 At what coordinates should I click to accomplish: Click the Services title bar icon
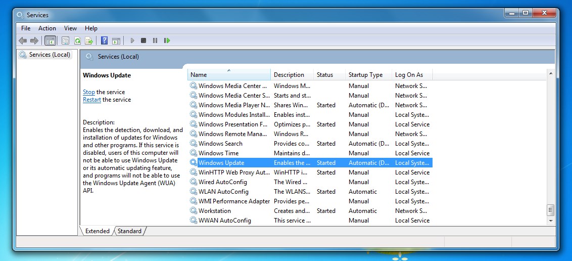point(20,15)
